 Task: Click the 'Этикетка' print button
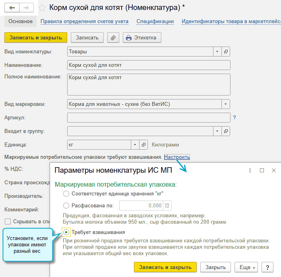click(x=142, y=38)
